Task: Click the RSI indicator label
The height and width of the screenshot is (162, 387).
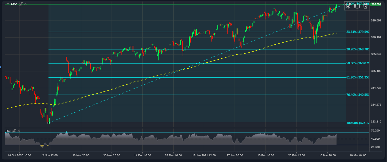Action: 8,131
